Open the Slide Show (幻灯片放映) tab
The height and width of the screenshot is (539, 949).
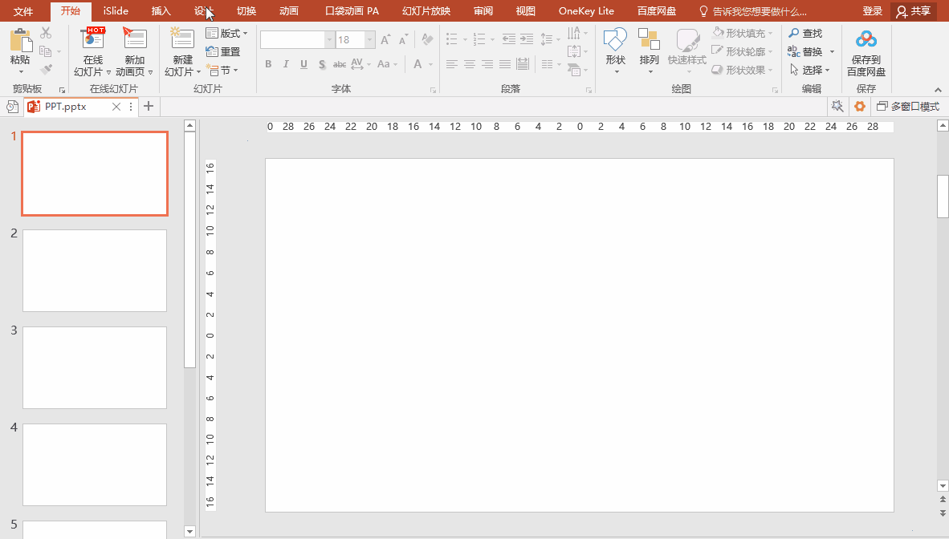click(426, 11)
